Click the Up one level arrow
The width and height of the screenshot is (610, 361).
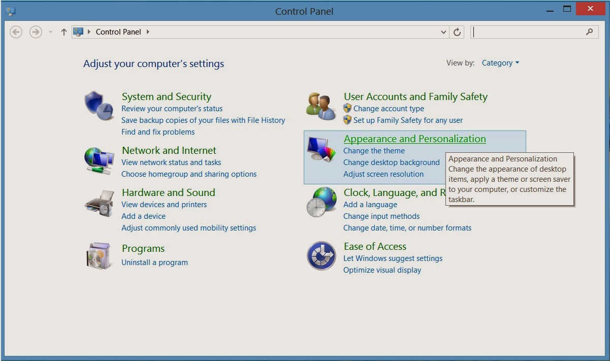coord(63,31)
